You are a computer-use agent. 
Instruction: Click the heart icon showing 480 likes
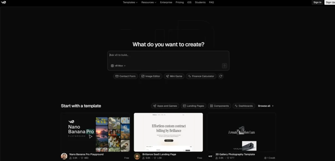[82, 158]
